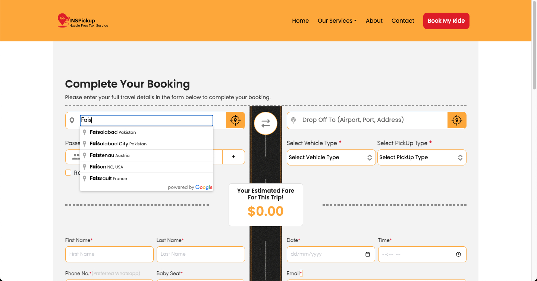Viewport: 537px width, 281px height.
Task: Open Our Services menu
Action: 337,21
